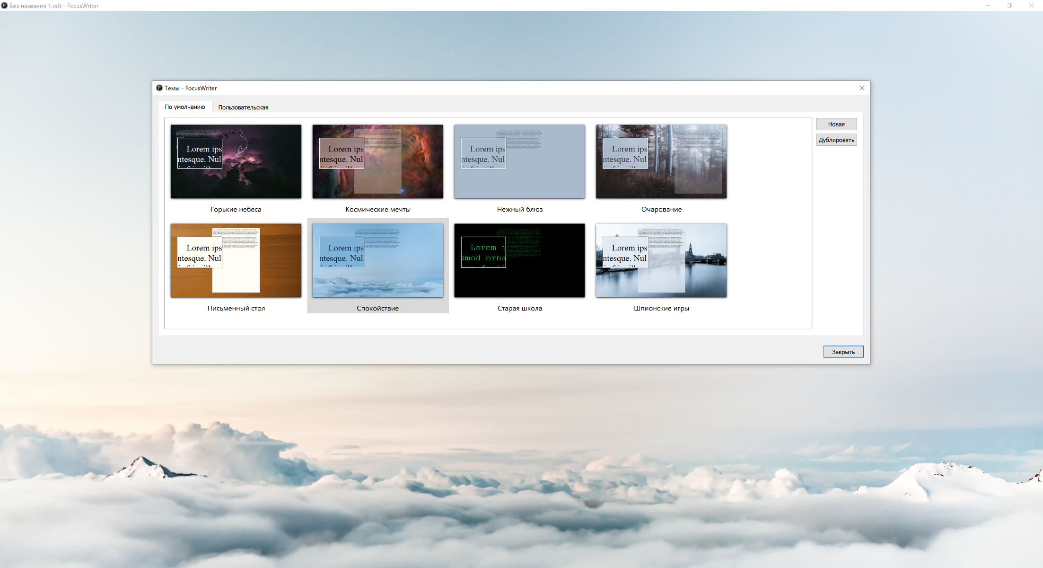Viewport: 1043px width, 568px height.
Task: Click the FocusWriter icon in dialog title
Action: [x=159, y=88]
